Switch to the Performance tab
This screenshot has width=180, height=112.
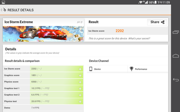tap(148, 69)
